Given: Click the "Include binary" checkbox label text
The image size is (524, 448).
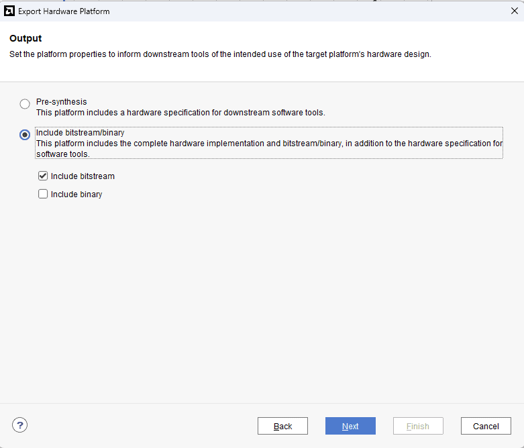Looking at the screenshot, I should pos(76,194).
